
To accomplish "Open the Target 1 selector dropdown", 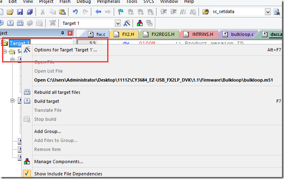I will [x=118, y=24].
